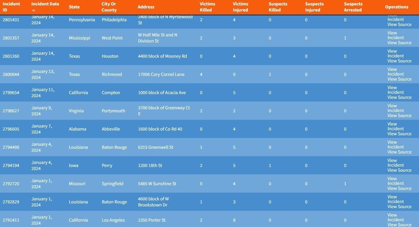The height and width of the screenshot is (227, 419).
Task: Open View Source for Brookstown Dr incident
Action: [x=399, y=207]
